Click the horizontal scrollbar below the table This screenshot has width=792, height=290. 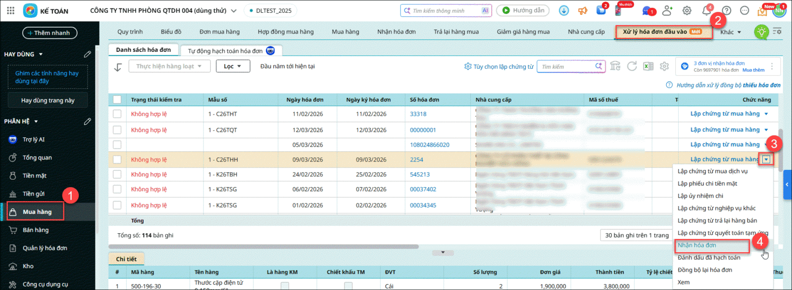(263, 247)
